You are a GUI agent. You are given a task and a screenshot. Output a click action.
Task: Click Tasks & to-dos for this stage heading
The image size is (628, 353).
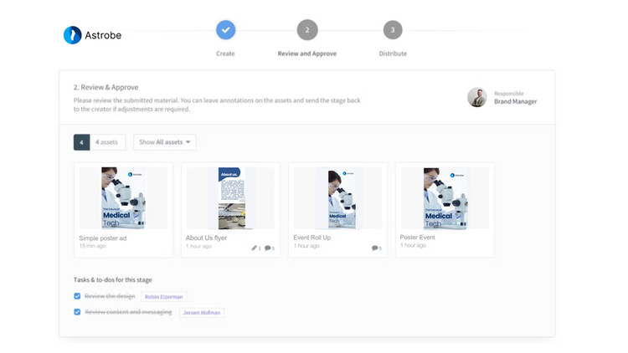(112, 279)
